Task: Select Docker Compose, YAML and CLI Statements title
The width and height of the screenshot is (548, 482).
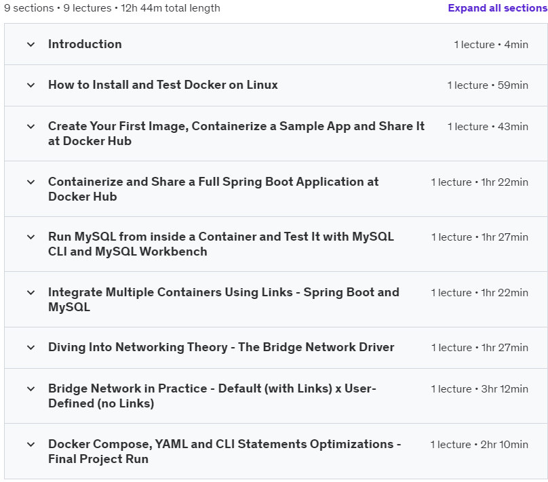Action: [224, 451]
